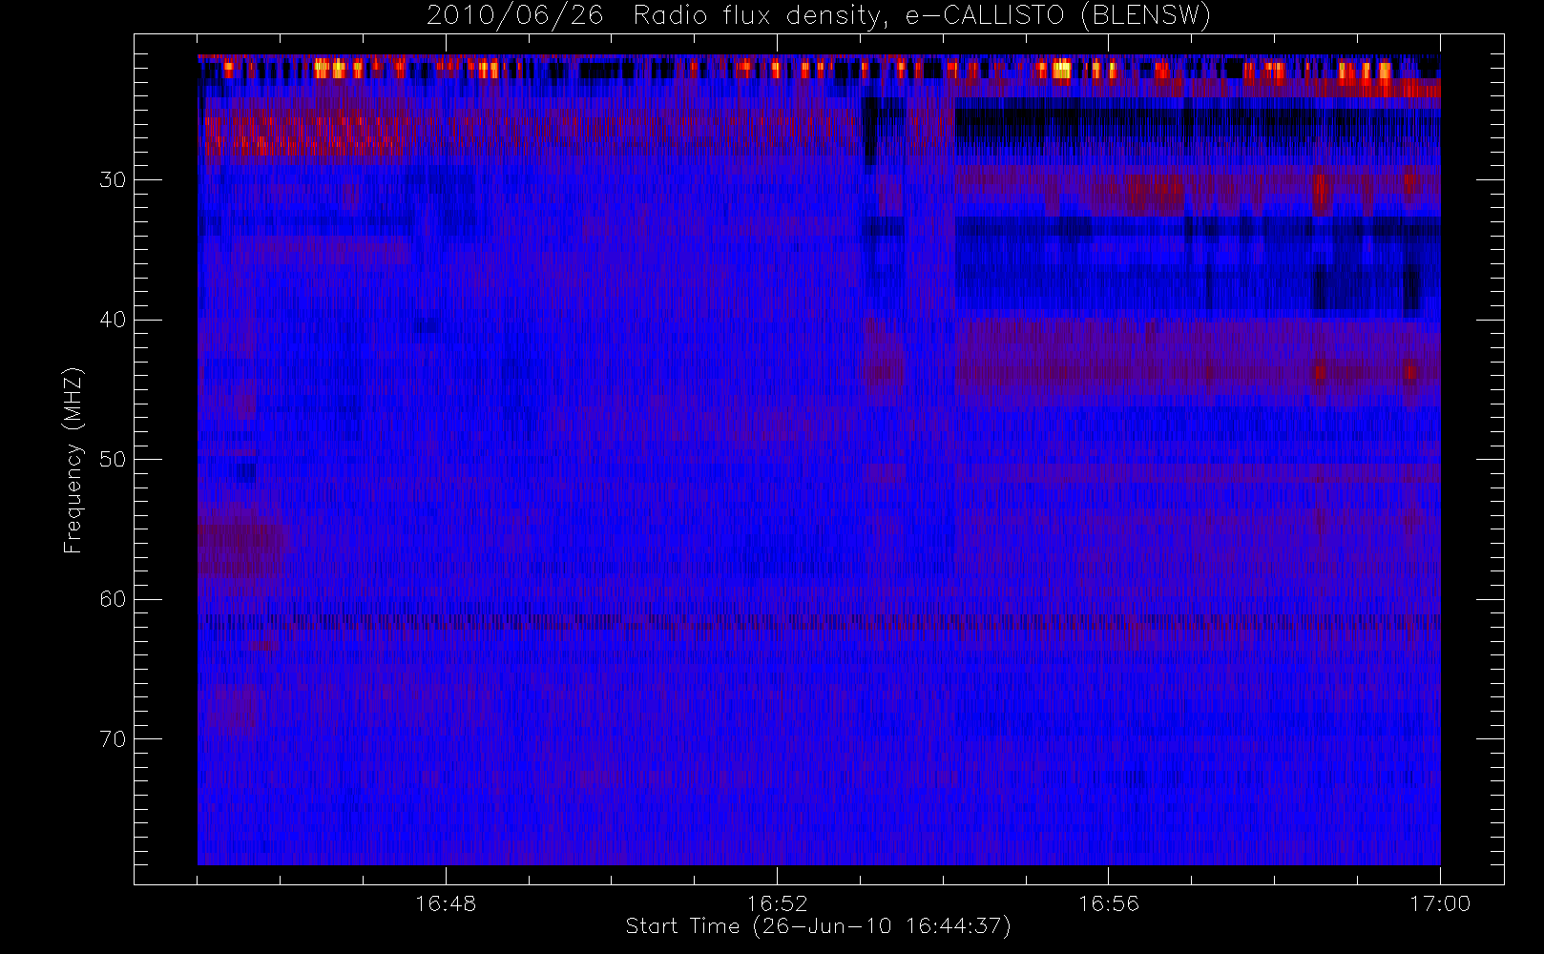Click the 30 frequency tick label
This screenshot has width=1544, height=954.
[x=113, y=180]
